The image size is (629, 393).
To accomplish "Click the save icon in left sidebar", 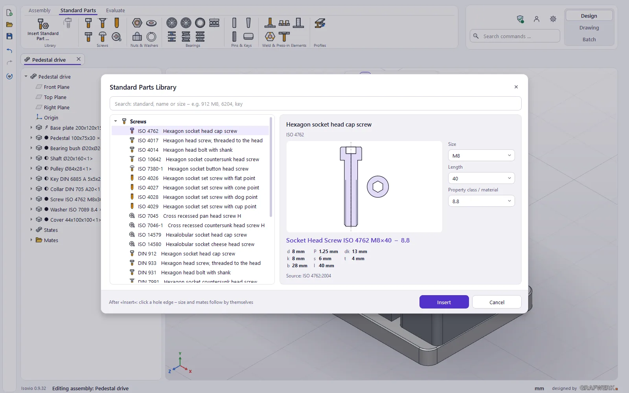I will coord(9,36).
